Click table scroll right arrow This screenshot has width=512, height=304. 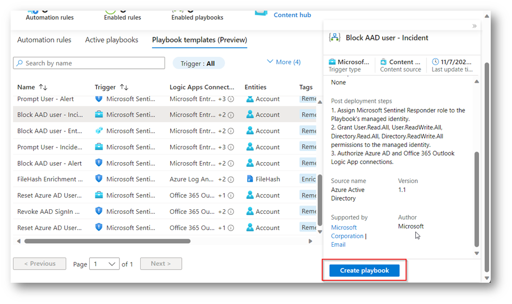pyautogui.click(x=310, y=241)
